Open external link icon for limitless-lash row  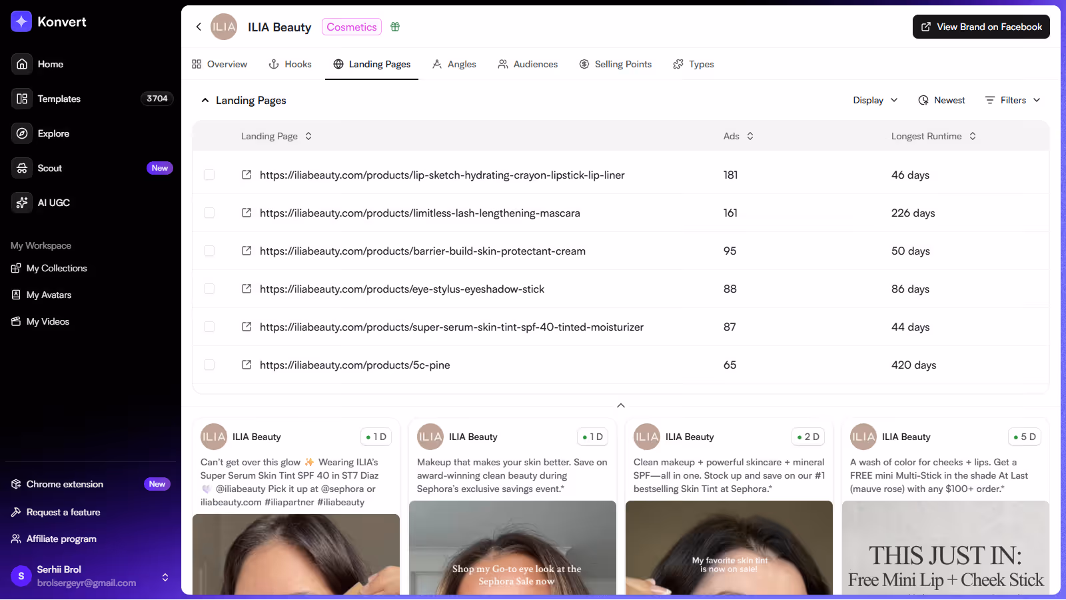pos(247,213)
